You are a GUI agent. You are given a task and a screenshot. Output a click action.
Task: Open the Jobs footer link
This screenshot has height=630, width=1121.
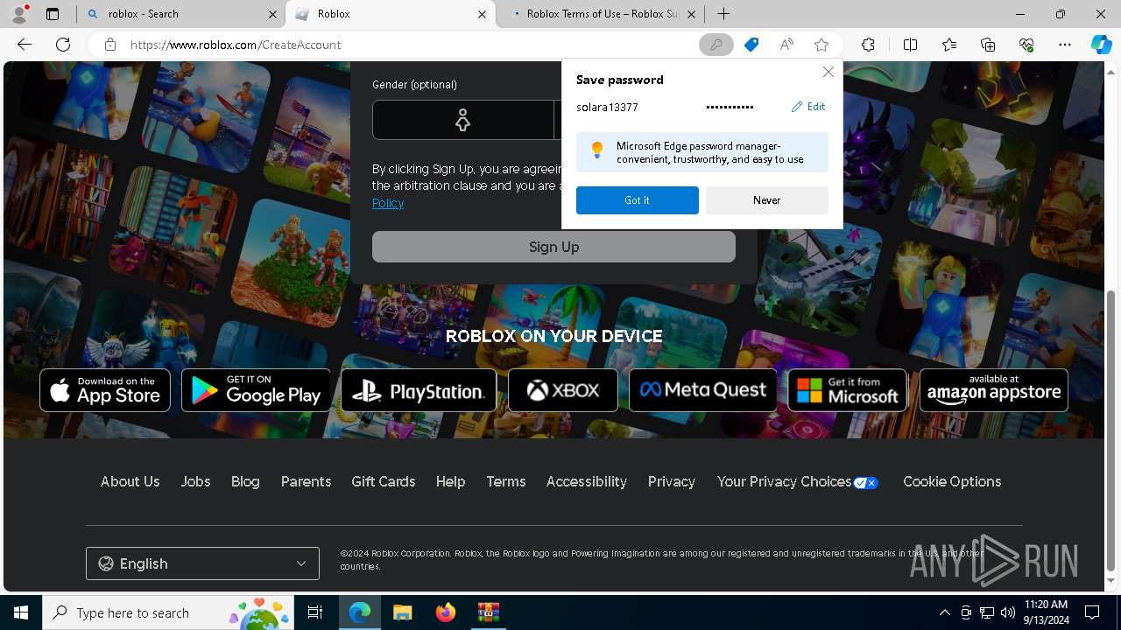195,481
